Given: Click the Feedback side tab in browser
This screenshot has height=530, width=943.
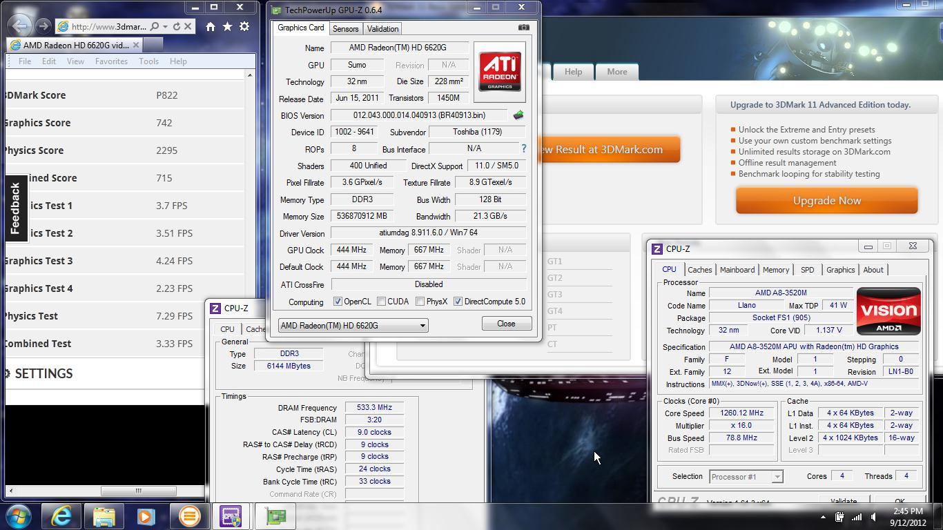Looking at the screenshot, I should (x=15, y=208).
